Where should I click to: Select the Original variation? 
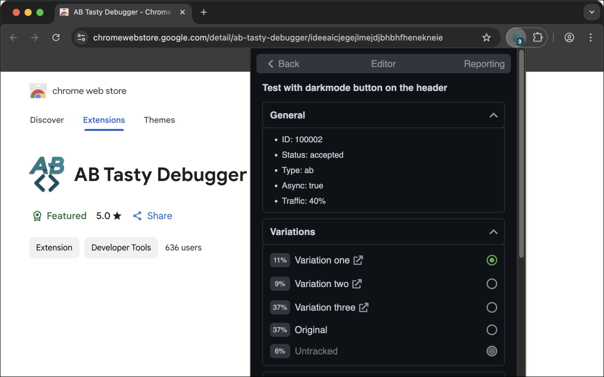click(x=492, y=330)
